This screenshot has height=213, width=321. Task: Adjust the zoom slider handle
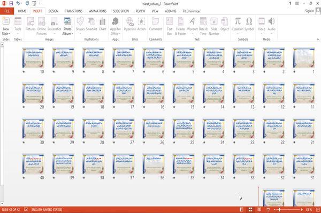[x=279, y=209]
